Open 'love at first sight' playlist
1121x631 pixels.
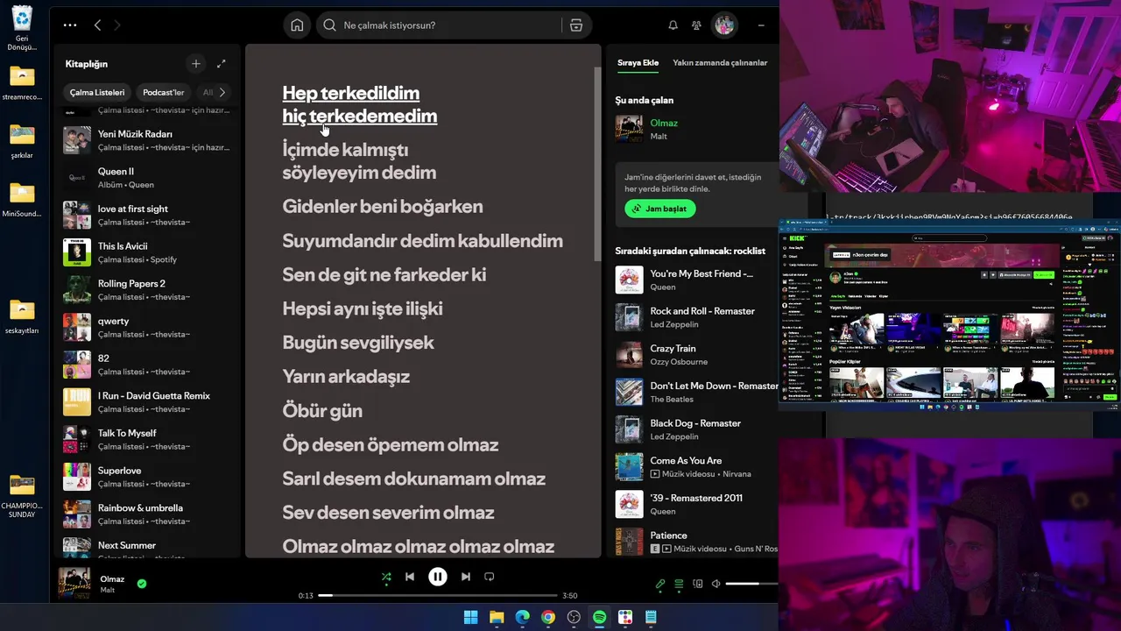(x=147, y=215)
